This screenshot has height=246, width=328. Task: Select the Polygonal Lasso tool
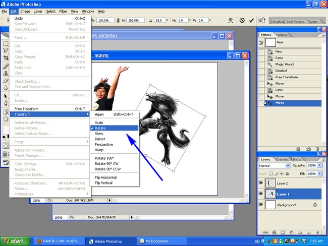pyautogui.click(x=6, y=50)
